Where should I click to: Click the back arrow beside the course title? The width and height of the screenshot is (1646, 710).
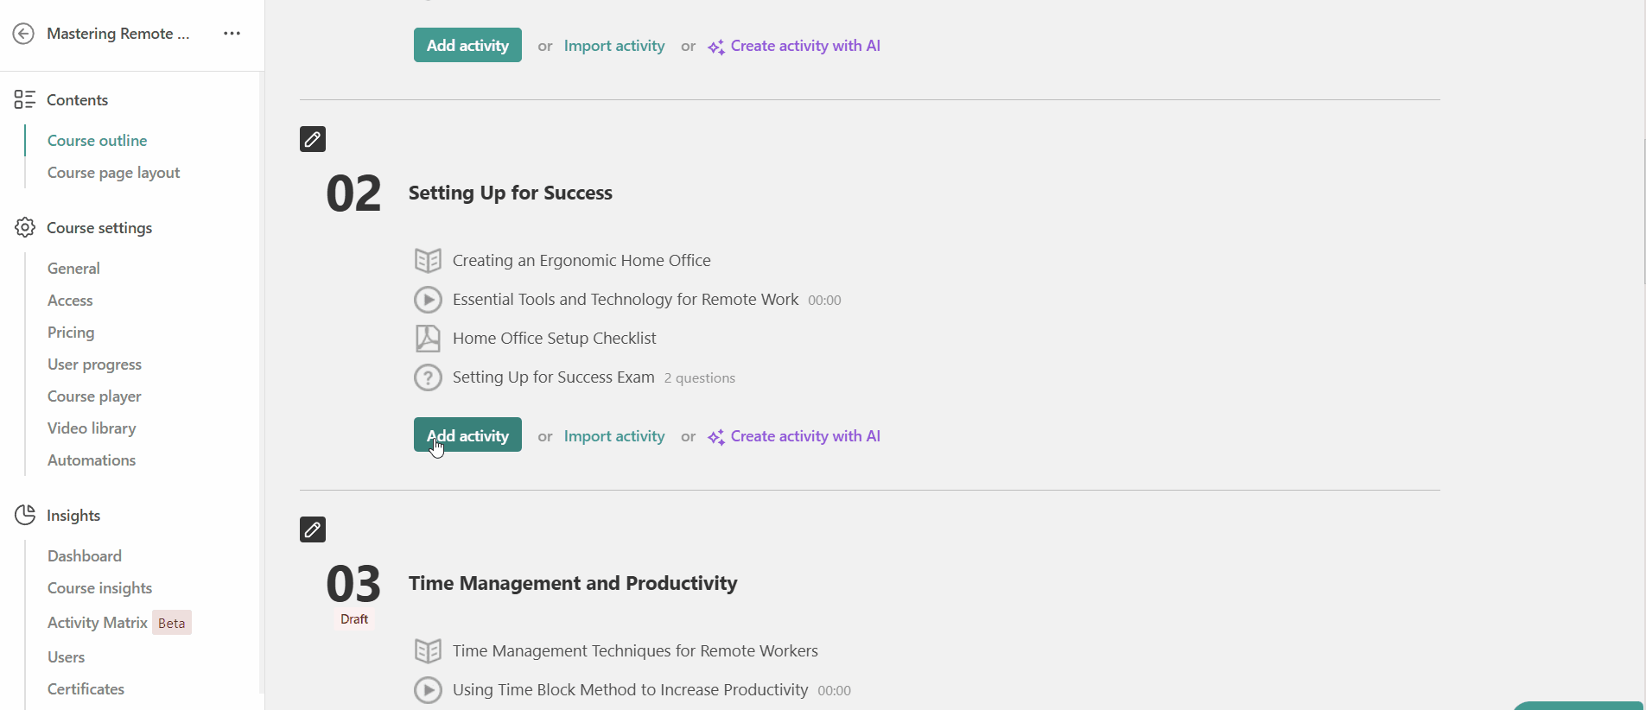coord(23,34)
